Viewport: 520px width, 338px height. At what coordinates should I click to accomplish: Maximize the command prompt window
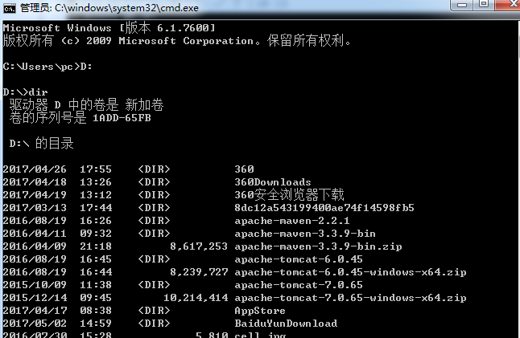click(x=484, y=4)
